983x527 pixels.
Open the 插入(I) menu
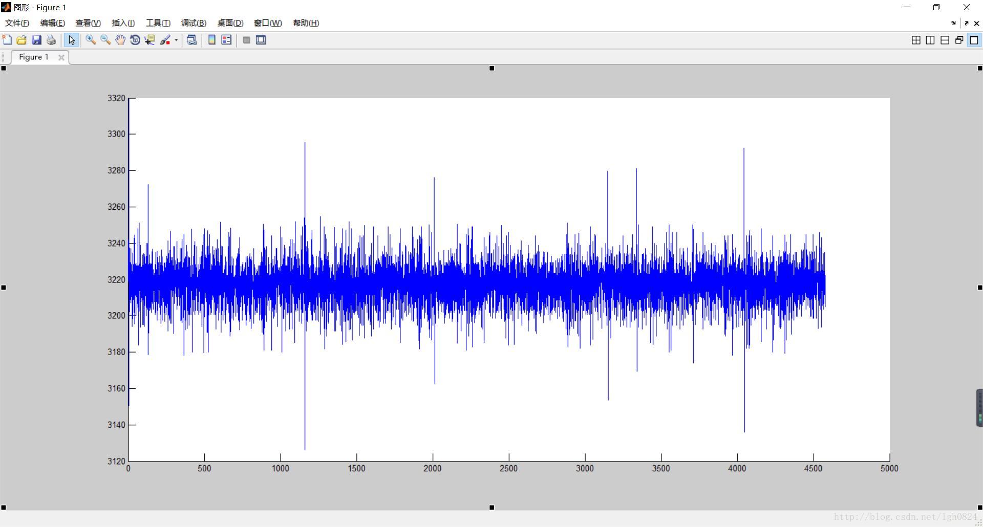(123, 23)
